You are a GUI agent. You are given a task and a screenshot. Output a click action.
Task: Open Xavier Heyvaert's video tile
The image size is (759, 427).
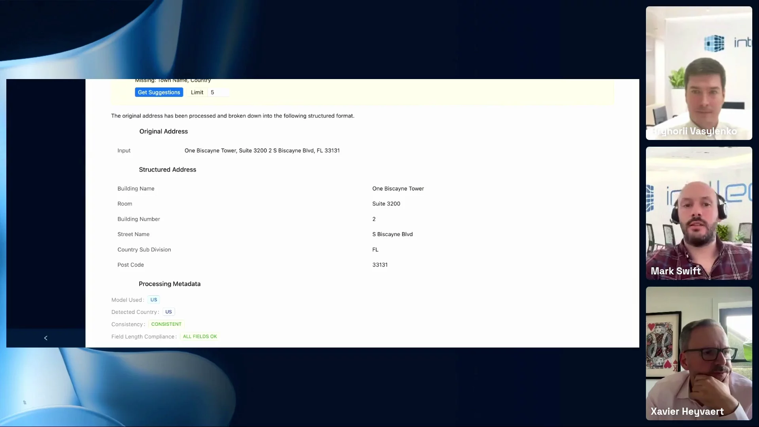(699, 353)
